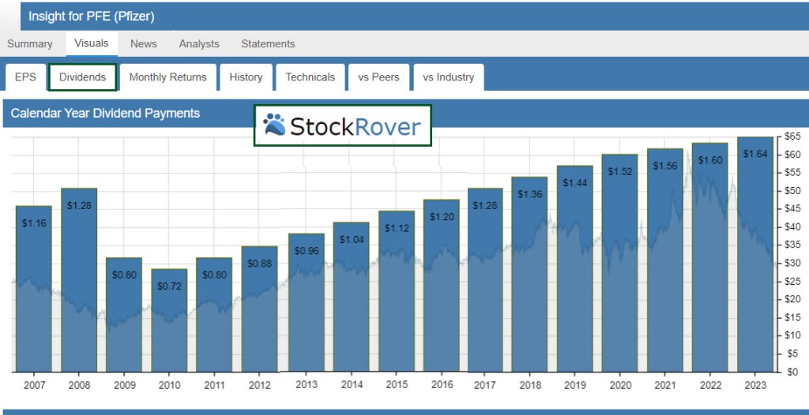
Task: Show the EPS chart
Action: (25, 77)
